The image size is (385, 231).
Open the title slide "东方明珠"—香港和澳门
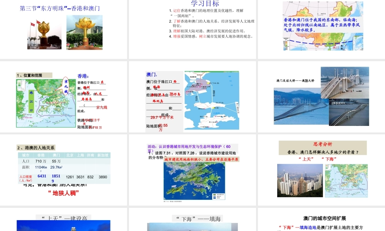coord(60,8)
